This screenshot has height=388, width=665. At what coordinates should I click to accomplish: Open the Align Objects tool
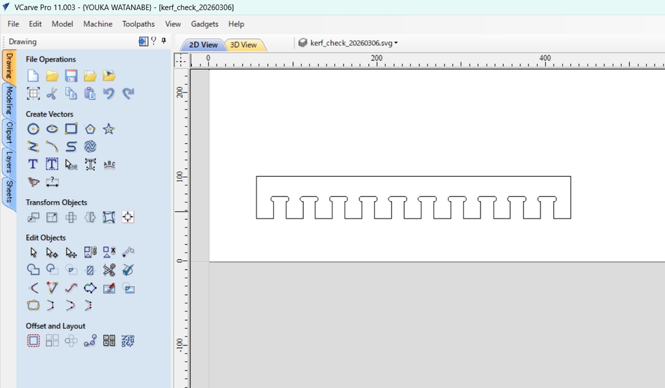click(128, 217)
